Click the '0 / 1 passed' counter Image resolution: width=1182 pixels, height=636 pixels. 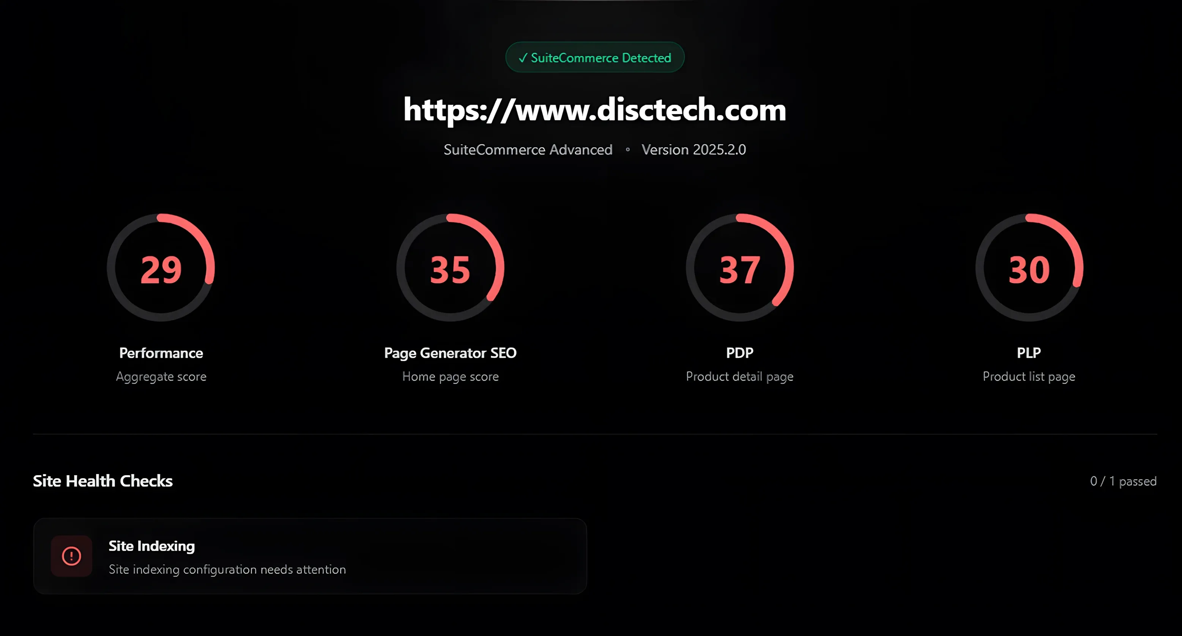click(1123, 481)
